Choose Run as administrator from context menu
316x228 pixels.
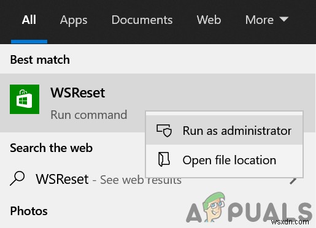click(225, 130)
